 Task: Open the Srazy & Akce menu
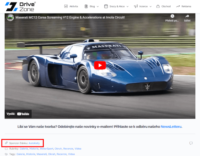(x=117, y=6)
